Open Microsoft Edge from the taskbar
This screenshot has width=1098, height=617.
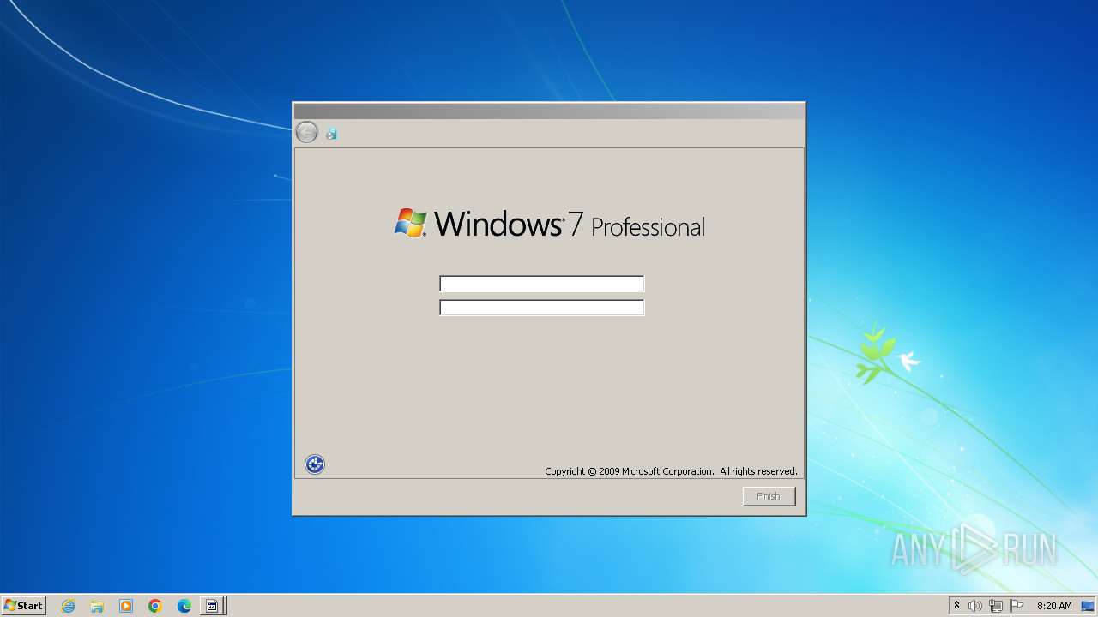(184, 606)
